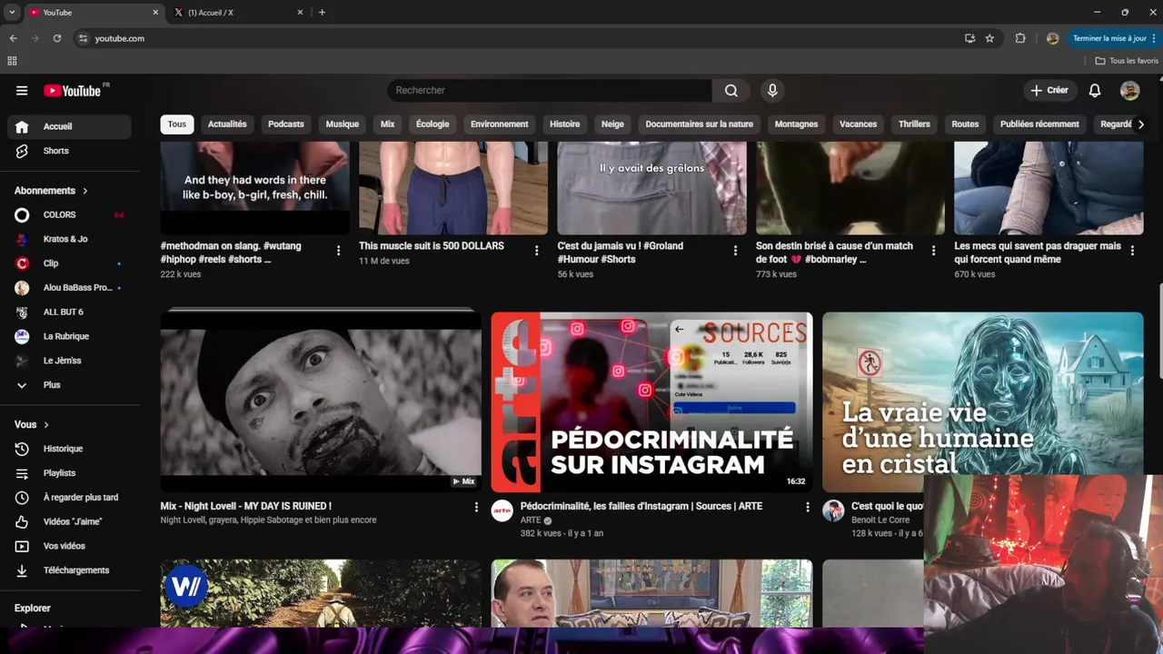
Task: Open Shorts from the sidebar
Action: 69,151
